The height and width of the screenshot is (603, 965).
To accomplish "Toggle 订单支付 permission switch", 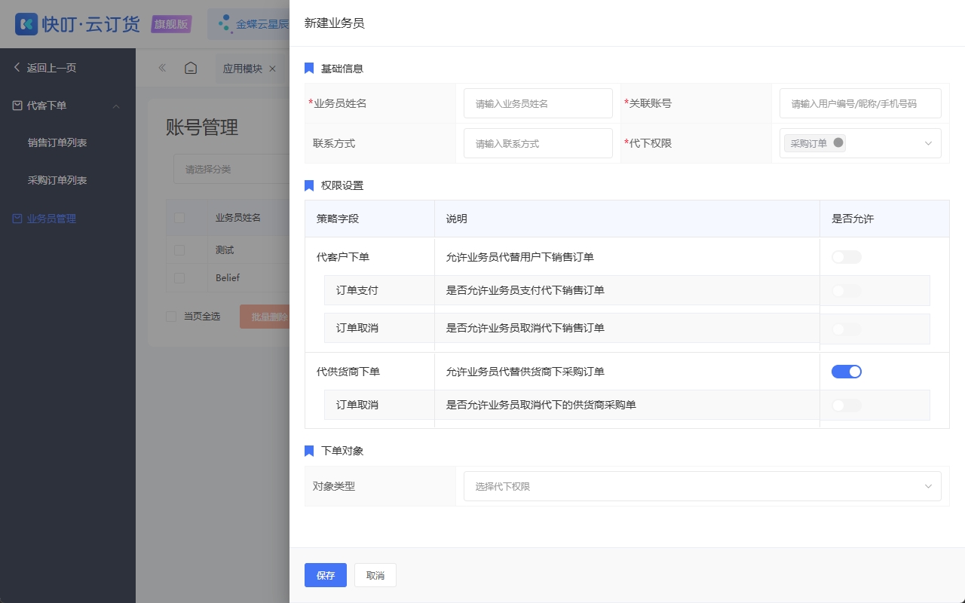I will 847,291.
